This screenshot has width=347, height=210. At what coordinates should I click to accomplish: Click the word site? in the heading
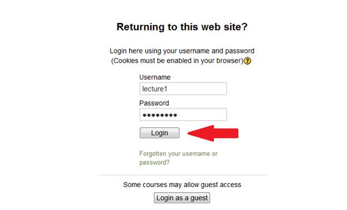(x=237, y=27)
